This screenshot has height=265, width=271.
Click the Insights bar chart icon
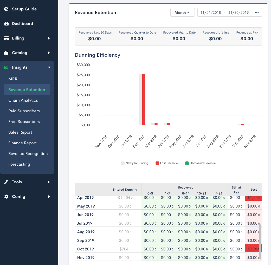coord(6,67)
